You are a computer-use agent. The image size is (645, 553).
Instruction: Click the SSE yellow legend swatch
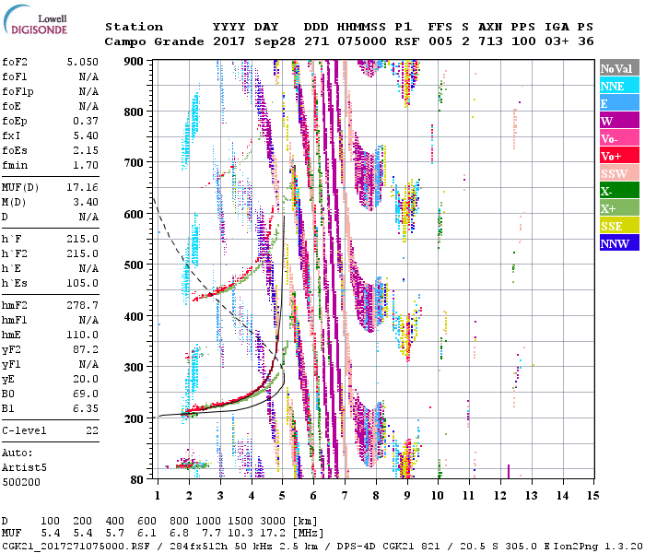point(619,226)
